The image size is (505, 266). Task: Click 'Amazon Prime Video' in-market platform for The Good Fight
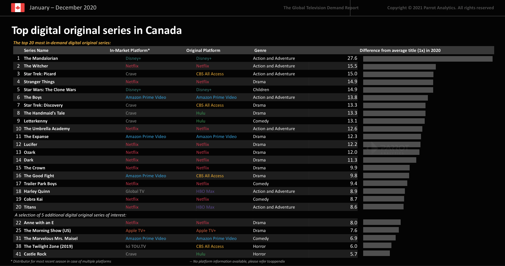[x=146, y=176]
